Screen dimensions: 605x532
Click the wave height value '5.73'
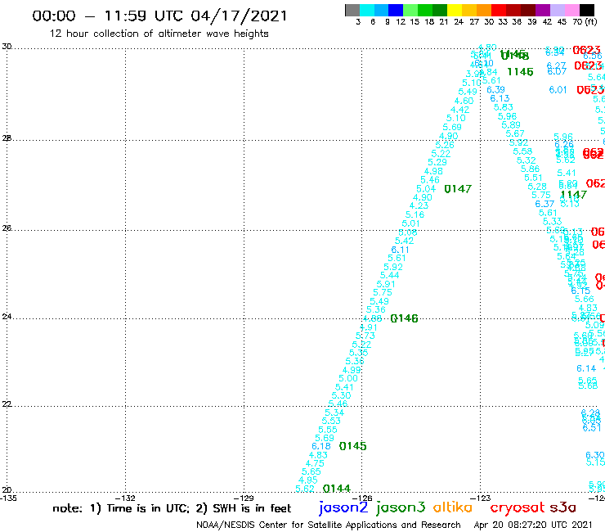tap(365, 336)
